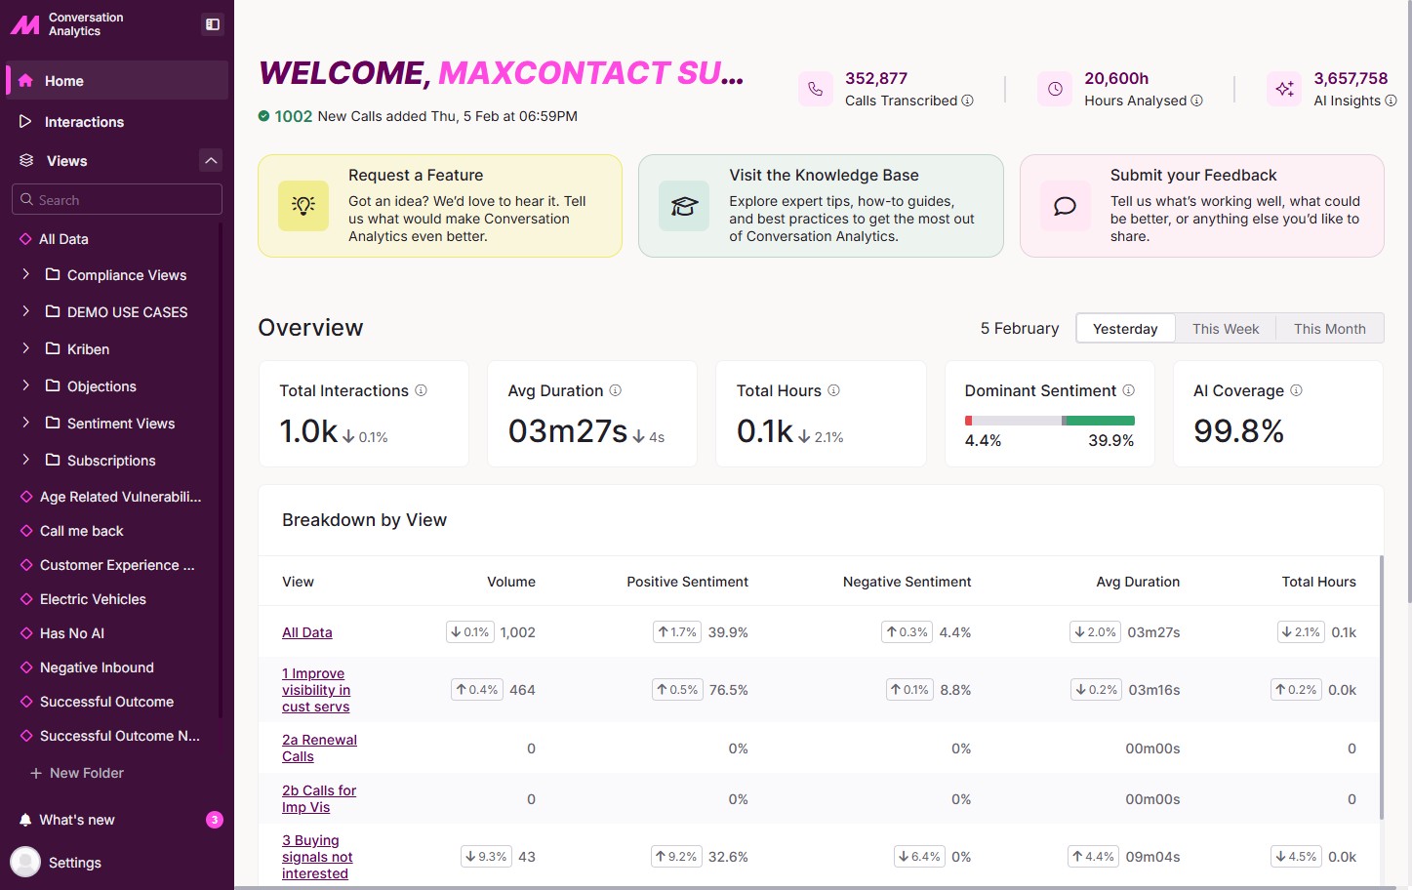Viewport: 1412px width, 890px height.
Task: Open the '2b Calls for Imp Vis' link
Action: click(319, 799)
